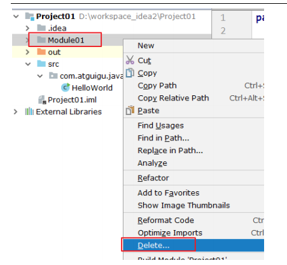This screenshot has height=265, width=287.
Task: Open Find in Path... entry
Action: [x=193, y=138]
